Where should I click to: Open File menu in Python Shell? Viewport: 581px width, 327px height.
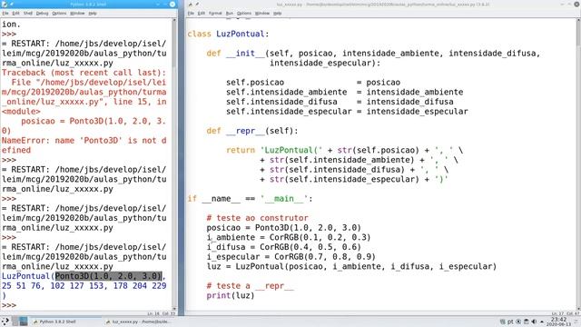click(x=5, y=13)
